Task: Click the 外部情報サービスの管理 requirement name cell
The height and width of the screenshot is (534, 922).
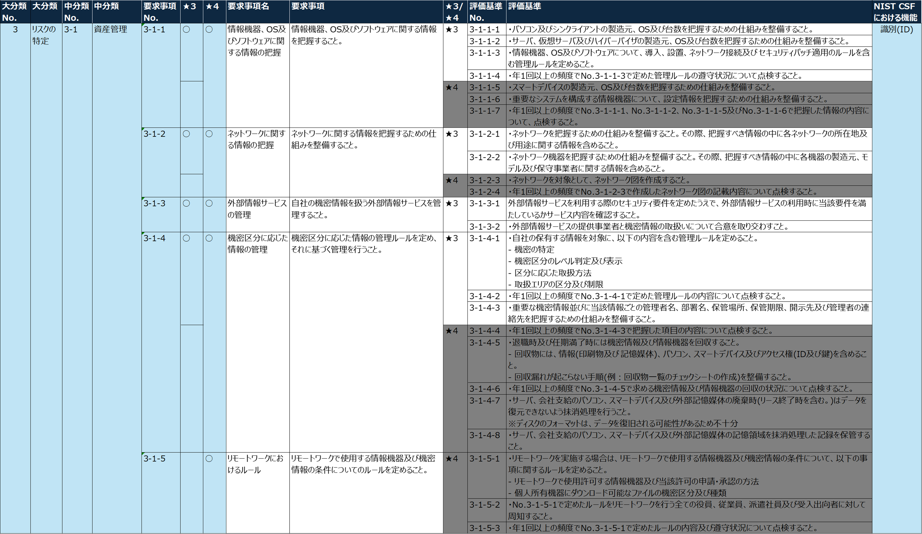Action: click(x=258, y=215)
